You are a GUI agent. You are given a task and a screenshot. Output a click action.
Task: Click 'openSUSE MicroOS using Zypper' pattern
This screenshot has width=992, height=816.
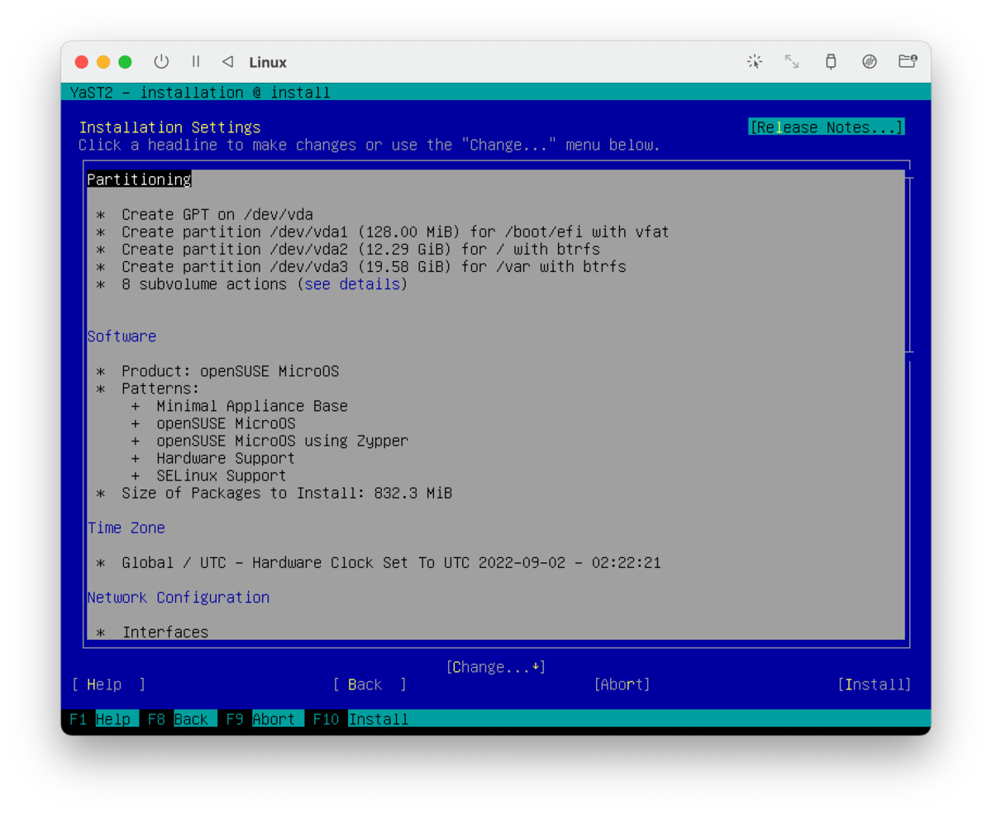282,441
